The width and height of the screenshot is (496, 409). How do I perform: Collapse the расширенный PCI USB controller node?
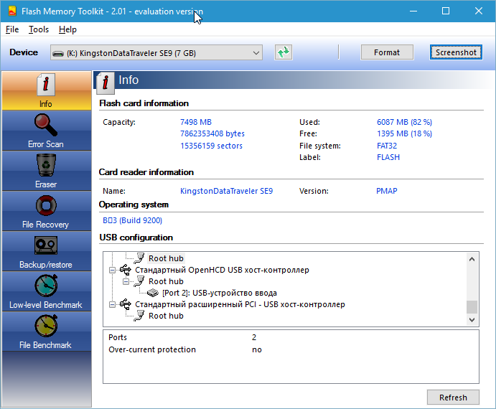(112, 305)
